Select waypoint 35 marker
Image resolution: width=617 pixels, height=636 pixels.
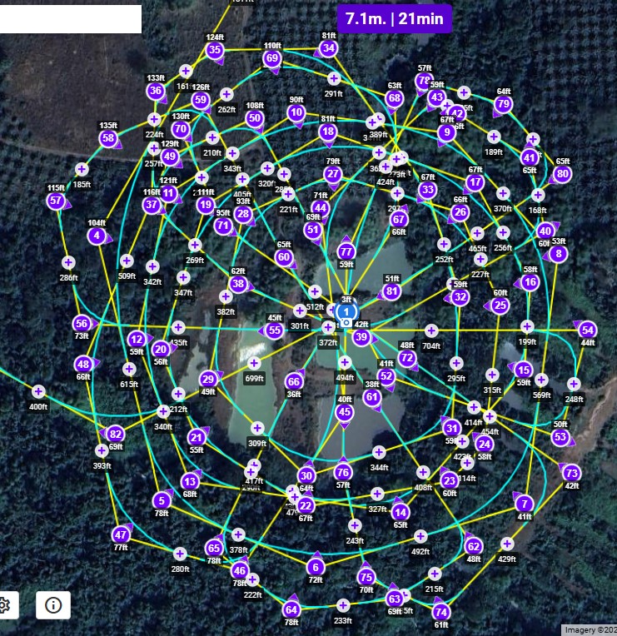click(x=215, y=50)
